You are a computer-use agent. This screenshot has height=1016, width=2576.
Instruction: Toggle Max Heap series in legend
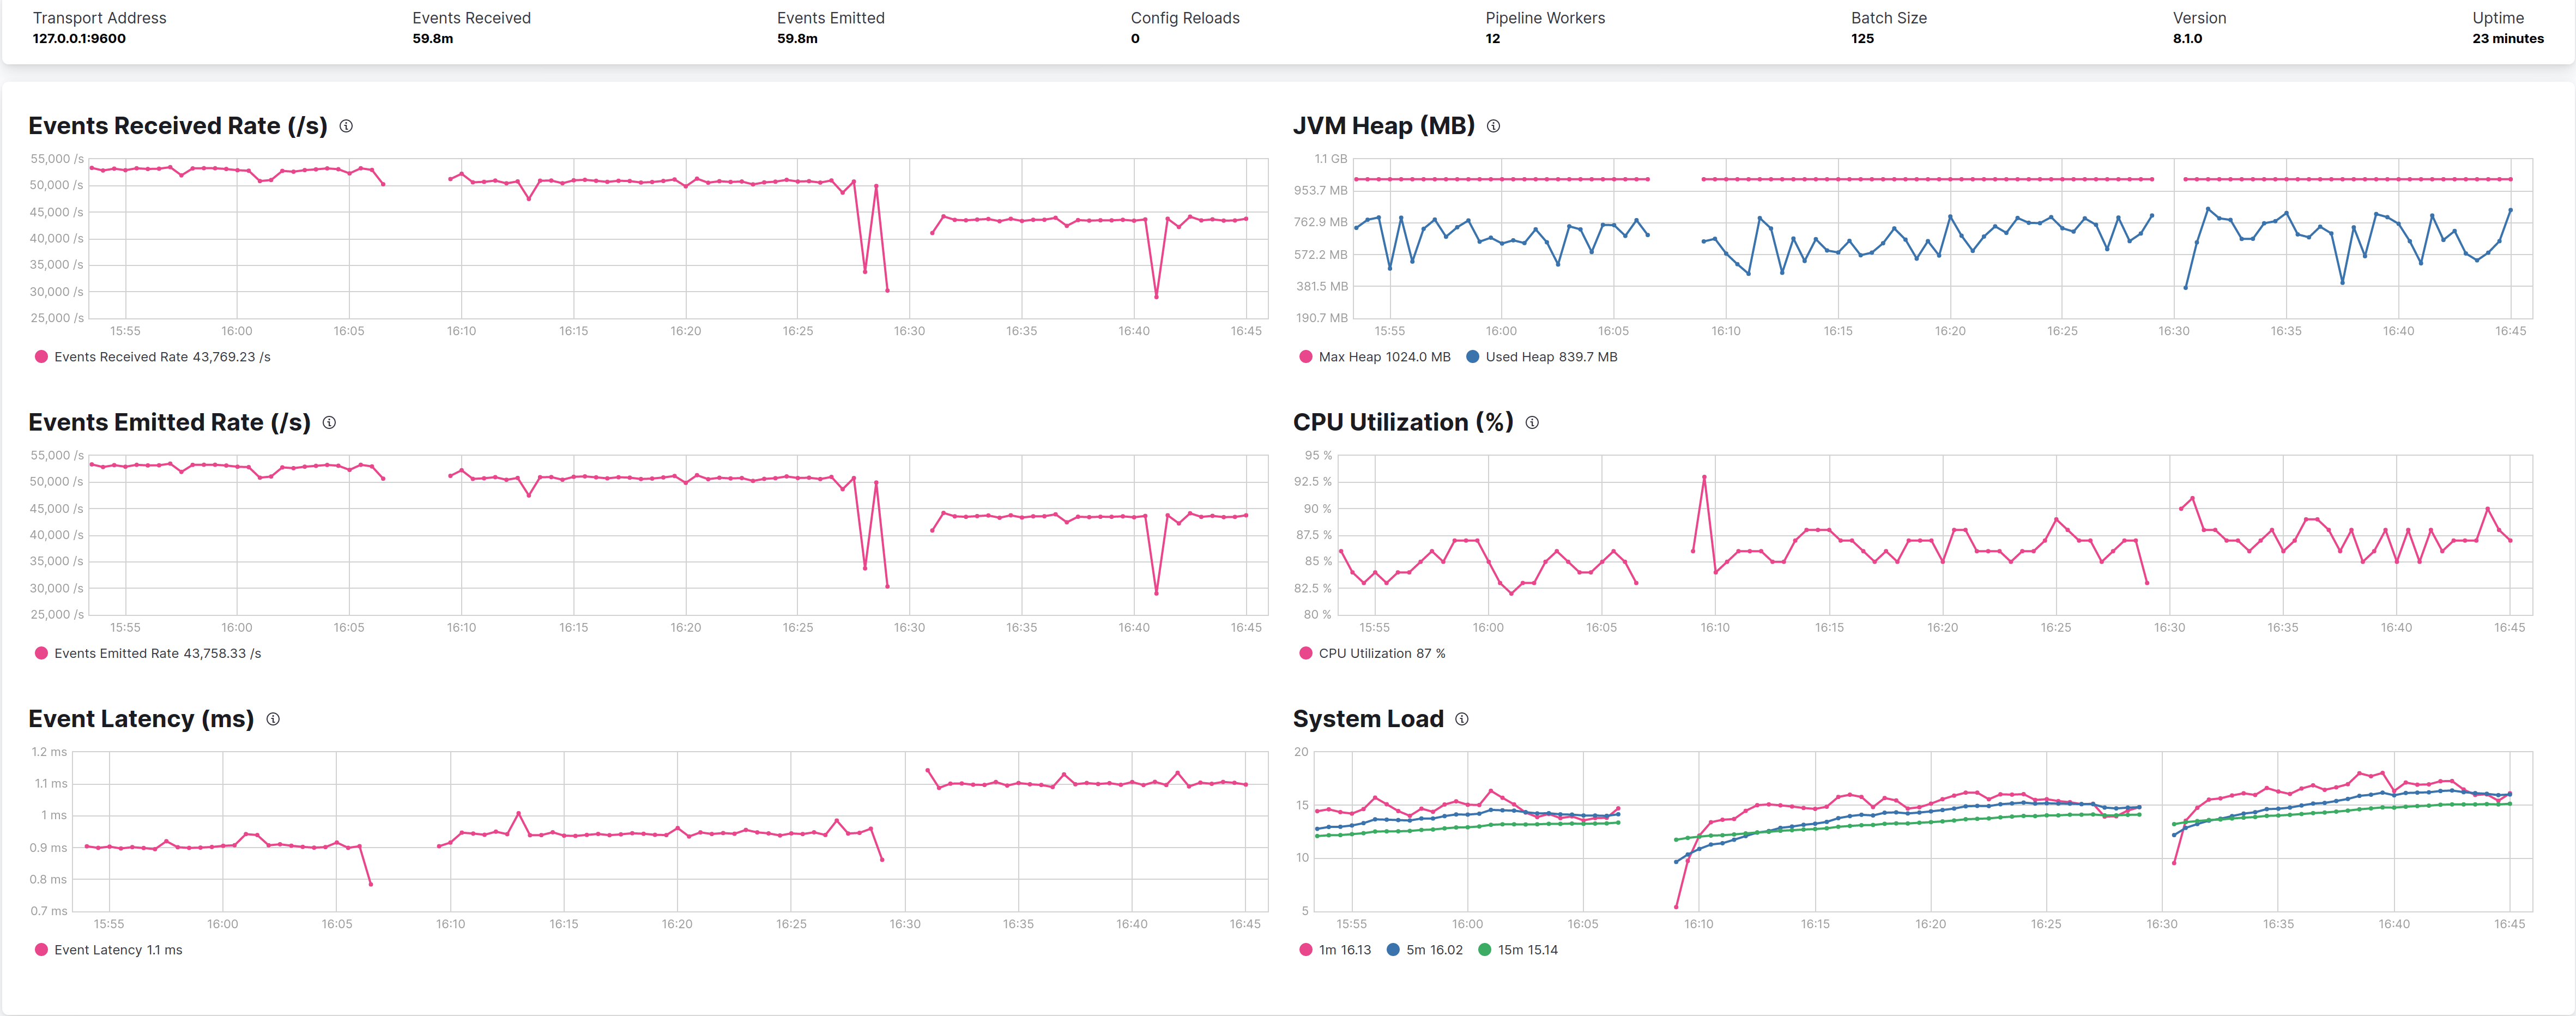(x=1374, y=357)
